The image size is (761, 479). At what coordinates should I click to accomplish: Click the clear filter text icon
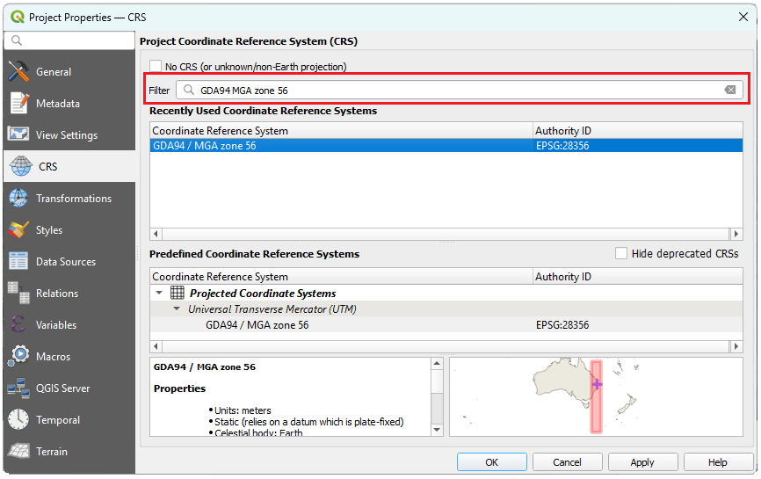click(x=729, y=91)
